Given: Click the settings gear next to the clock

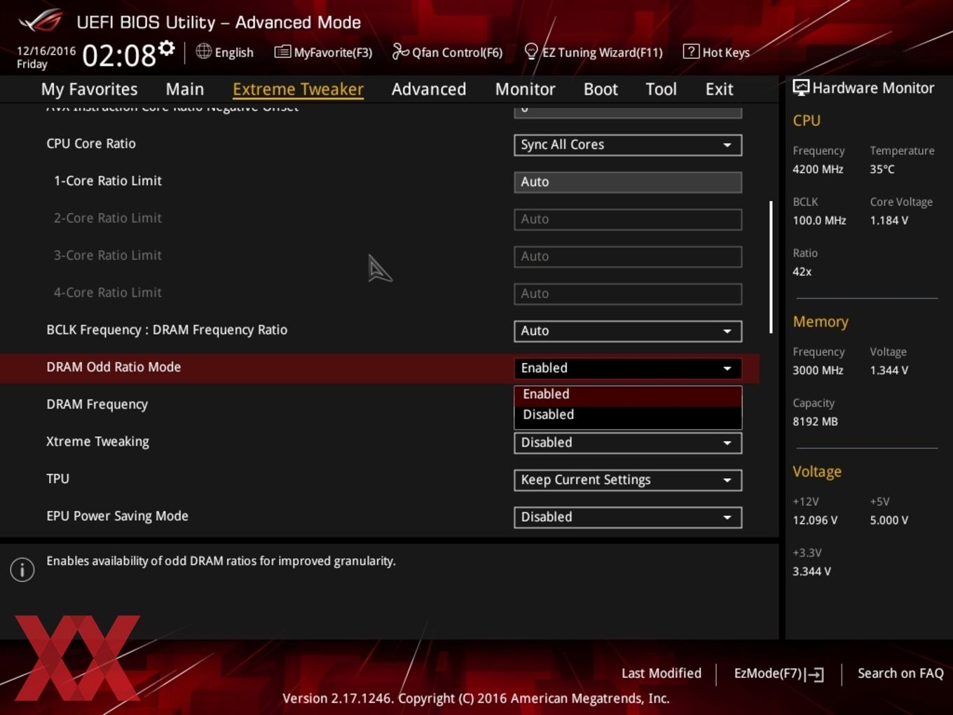Looking at the screenshot, I should [x=167, y=48].
